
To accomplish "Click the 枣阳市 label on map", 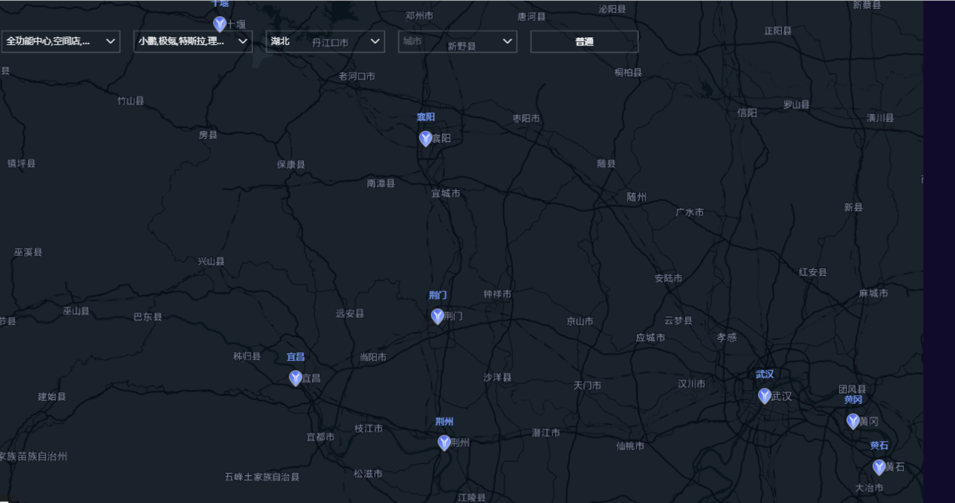I will [x=526, y=119].
